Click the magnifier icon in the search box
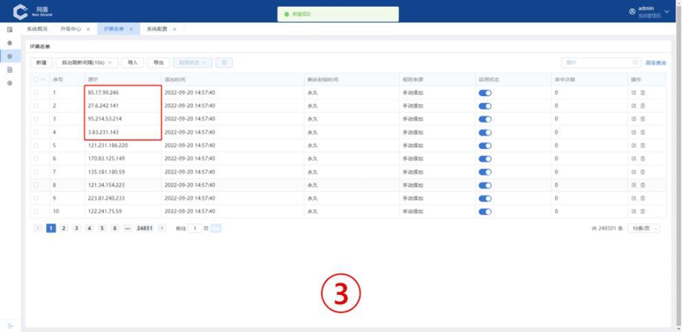This screenshot has height=332, width=683. 636,63
